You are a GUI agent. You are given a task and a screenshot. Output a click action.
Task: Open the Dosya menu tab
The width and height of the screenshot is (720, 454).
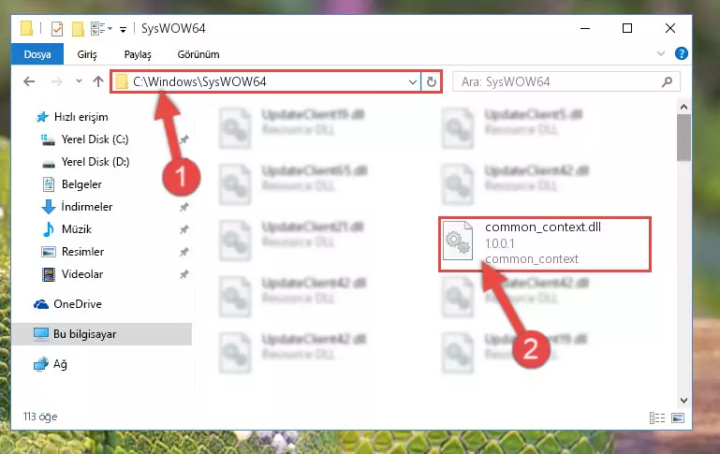(37, 54)
